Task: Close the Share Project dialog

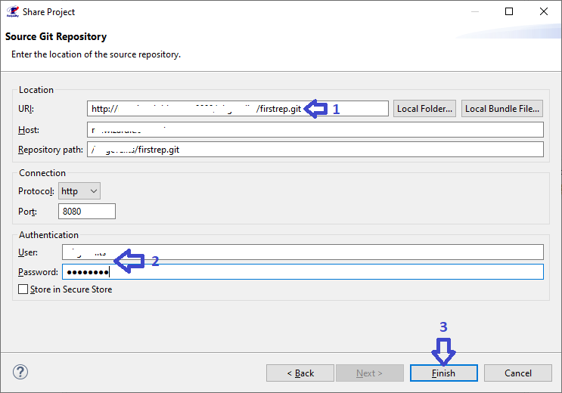Action: (544, 11)
